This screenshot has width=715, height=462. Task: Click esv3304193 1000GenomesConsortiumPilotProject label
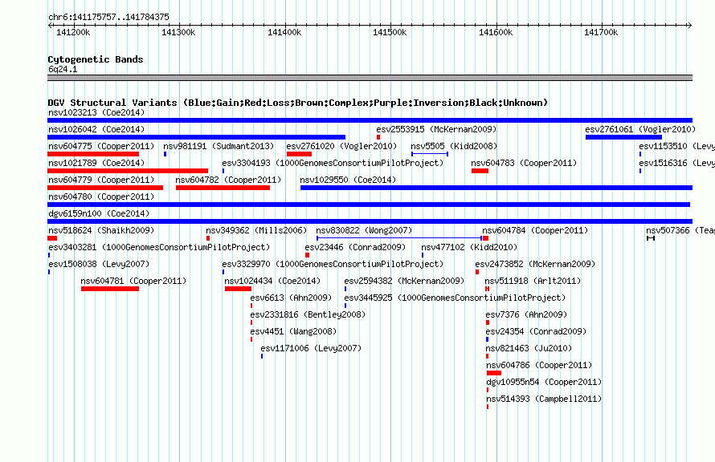point(333,163)
